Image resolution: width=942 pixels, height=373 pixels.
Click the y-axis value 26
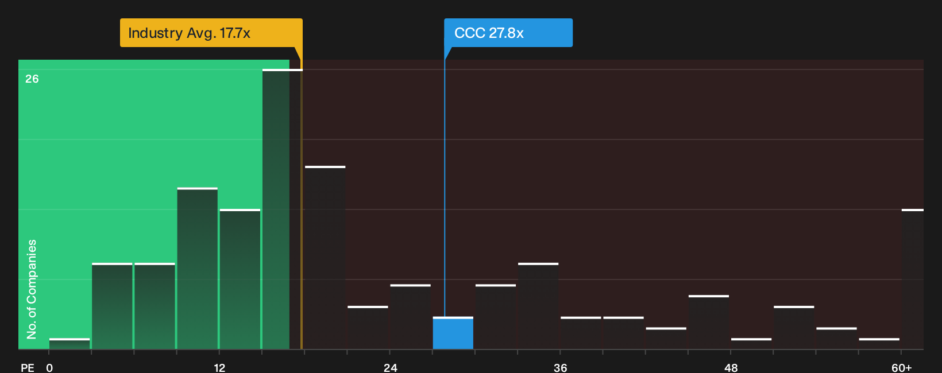click(x=32, y=79)
